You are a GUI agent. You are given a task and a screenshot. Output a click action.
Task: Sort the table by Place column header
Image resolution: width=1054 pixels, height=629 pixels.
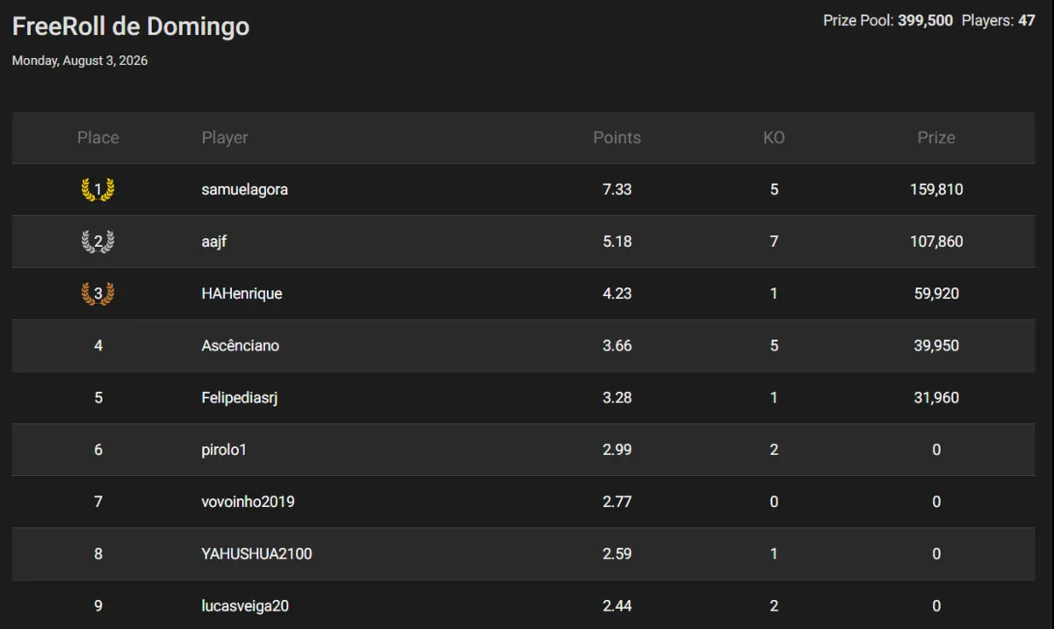point(97,138)
